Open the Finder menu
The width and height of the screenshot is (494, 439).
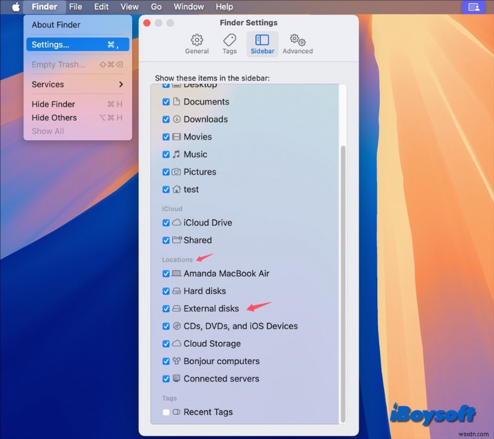(44, 7)
